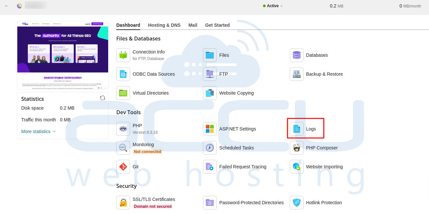Open the Databases link
The width and height of the screenshot is (429, 214).
point(317,55)
